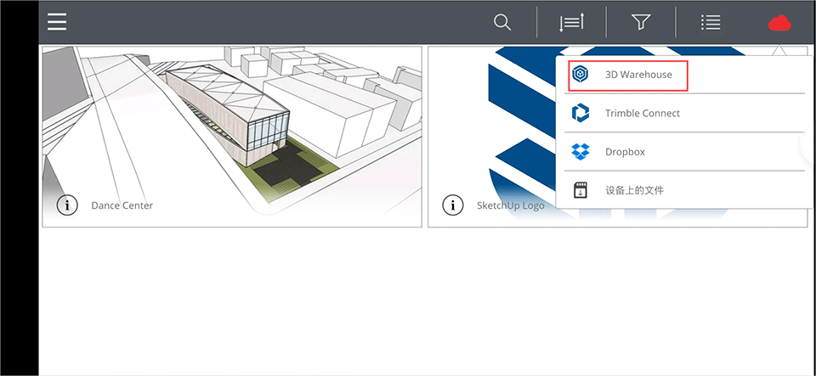Click the search magnifier icon
The width and height of the screenshot is (816, 376).
coord(502,22)
